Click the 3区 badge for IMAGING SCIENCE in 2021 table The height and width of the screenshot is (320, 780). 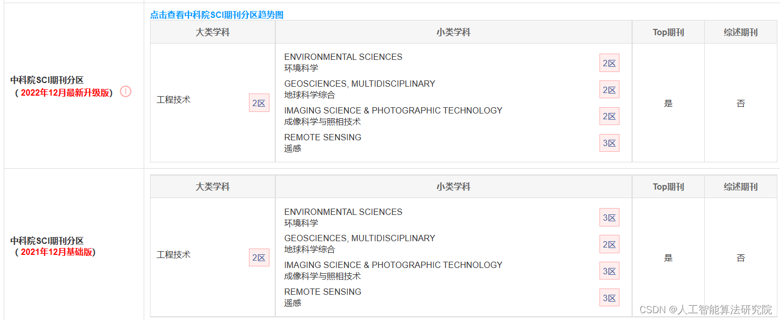click(x=609, y=271)
